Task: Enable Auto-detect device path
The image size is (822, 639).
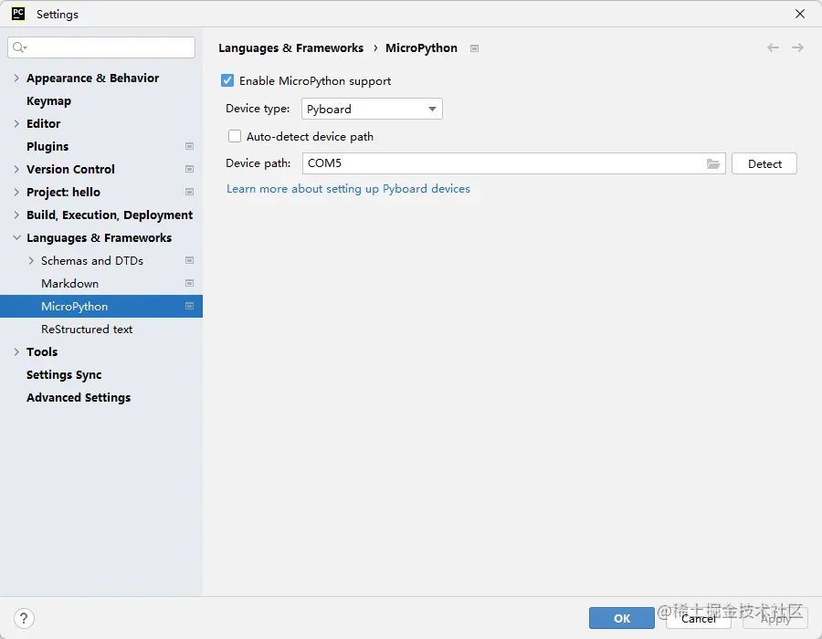Action: click(x=235, y=135)
